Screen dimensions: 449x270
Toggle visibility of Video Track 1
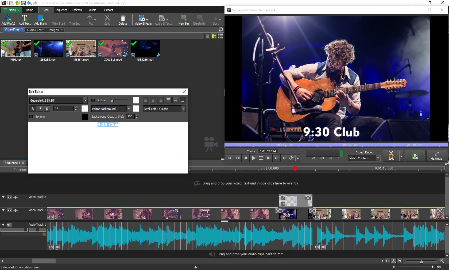tap(9, 210)
